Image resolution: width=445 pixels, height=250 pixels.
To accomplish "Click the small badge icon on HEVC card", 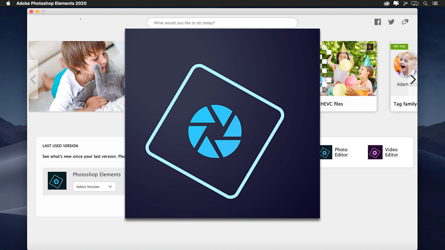I will click(x=370, y=47).
